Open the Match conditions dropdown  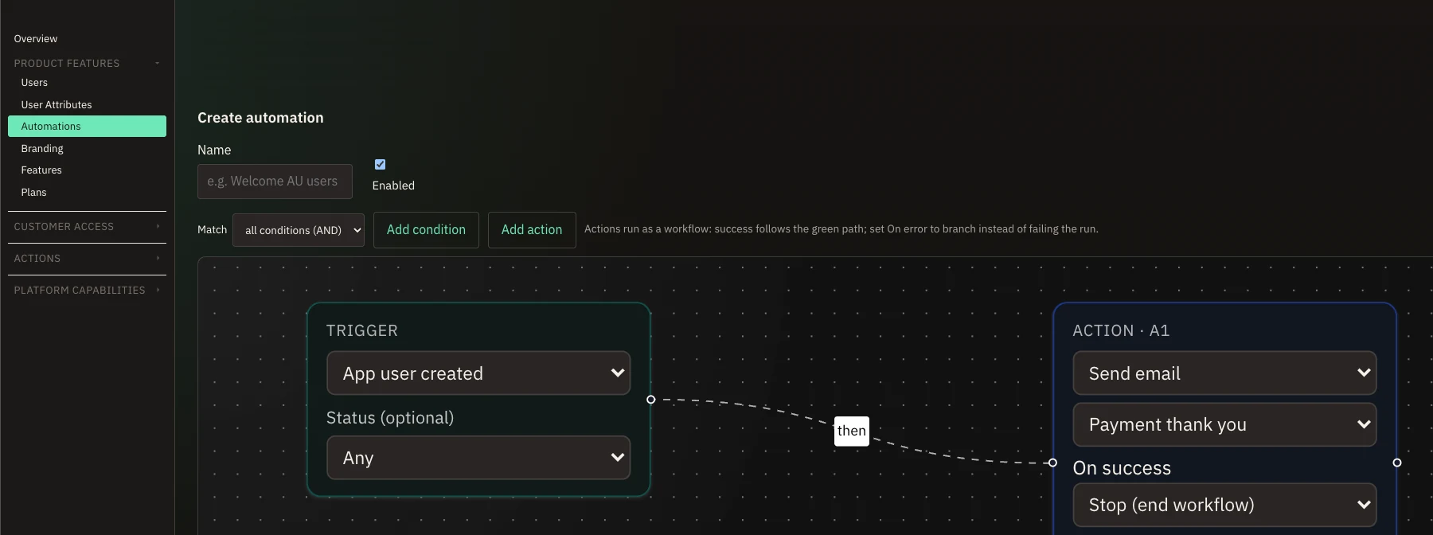pyautogui.click(x=299, y=230)
